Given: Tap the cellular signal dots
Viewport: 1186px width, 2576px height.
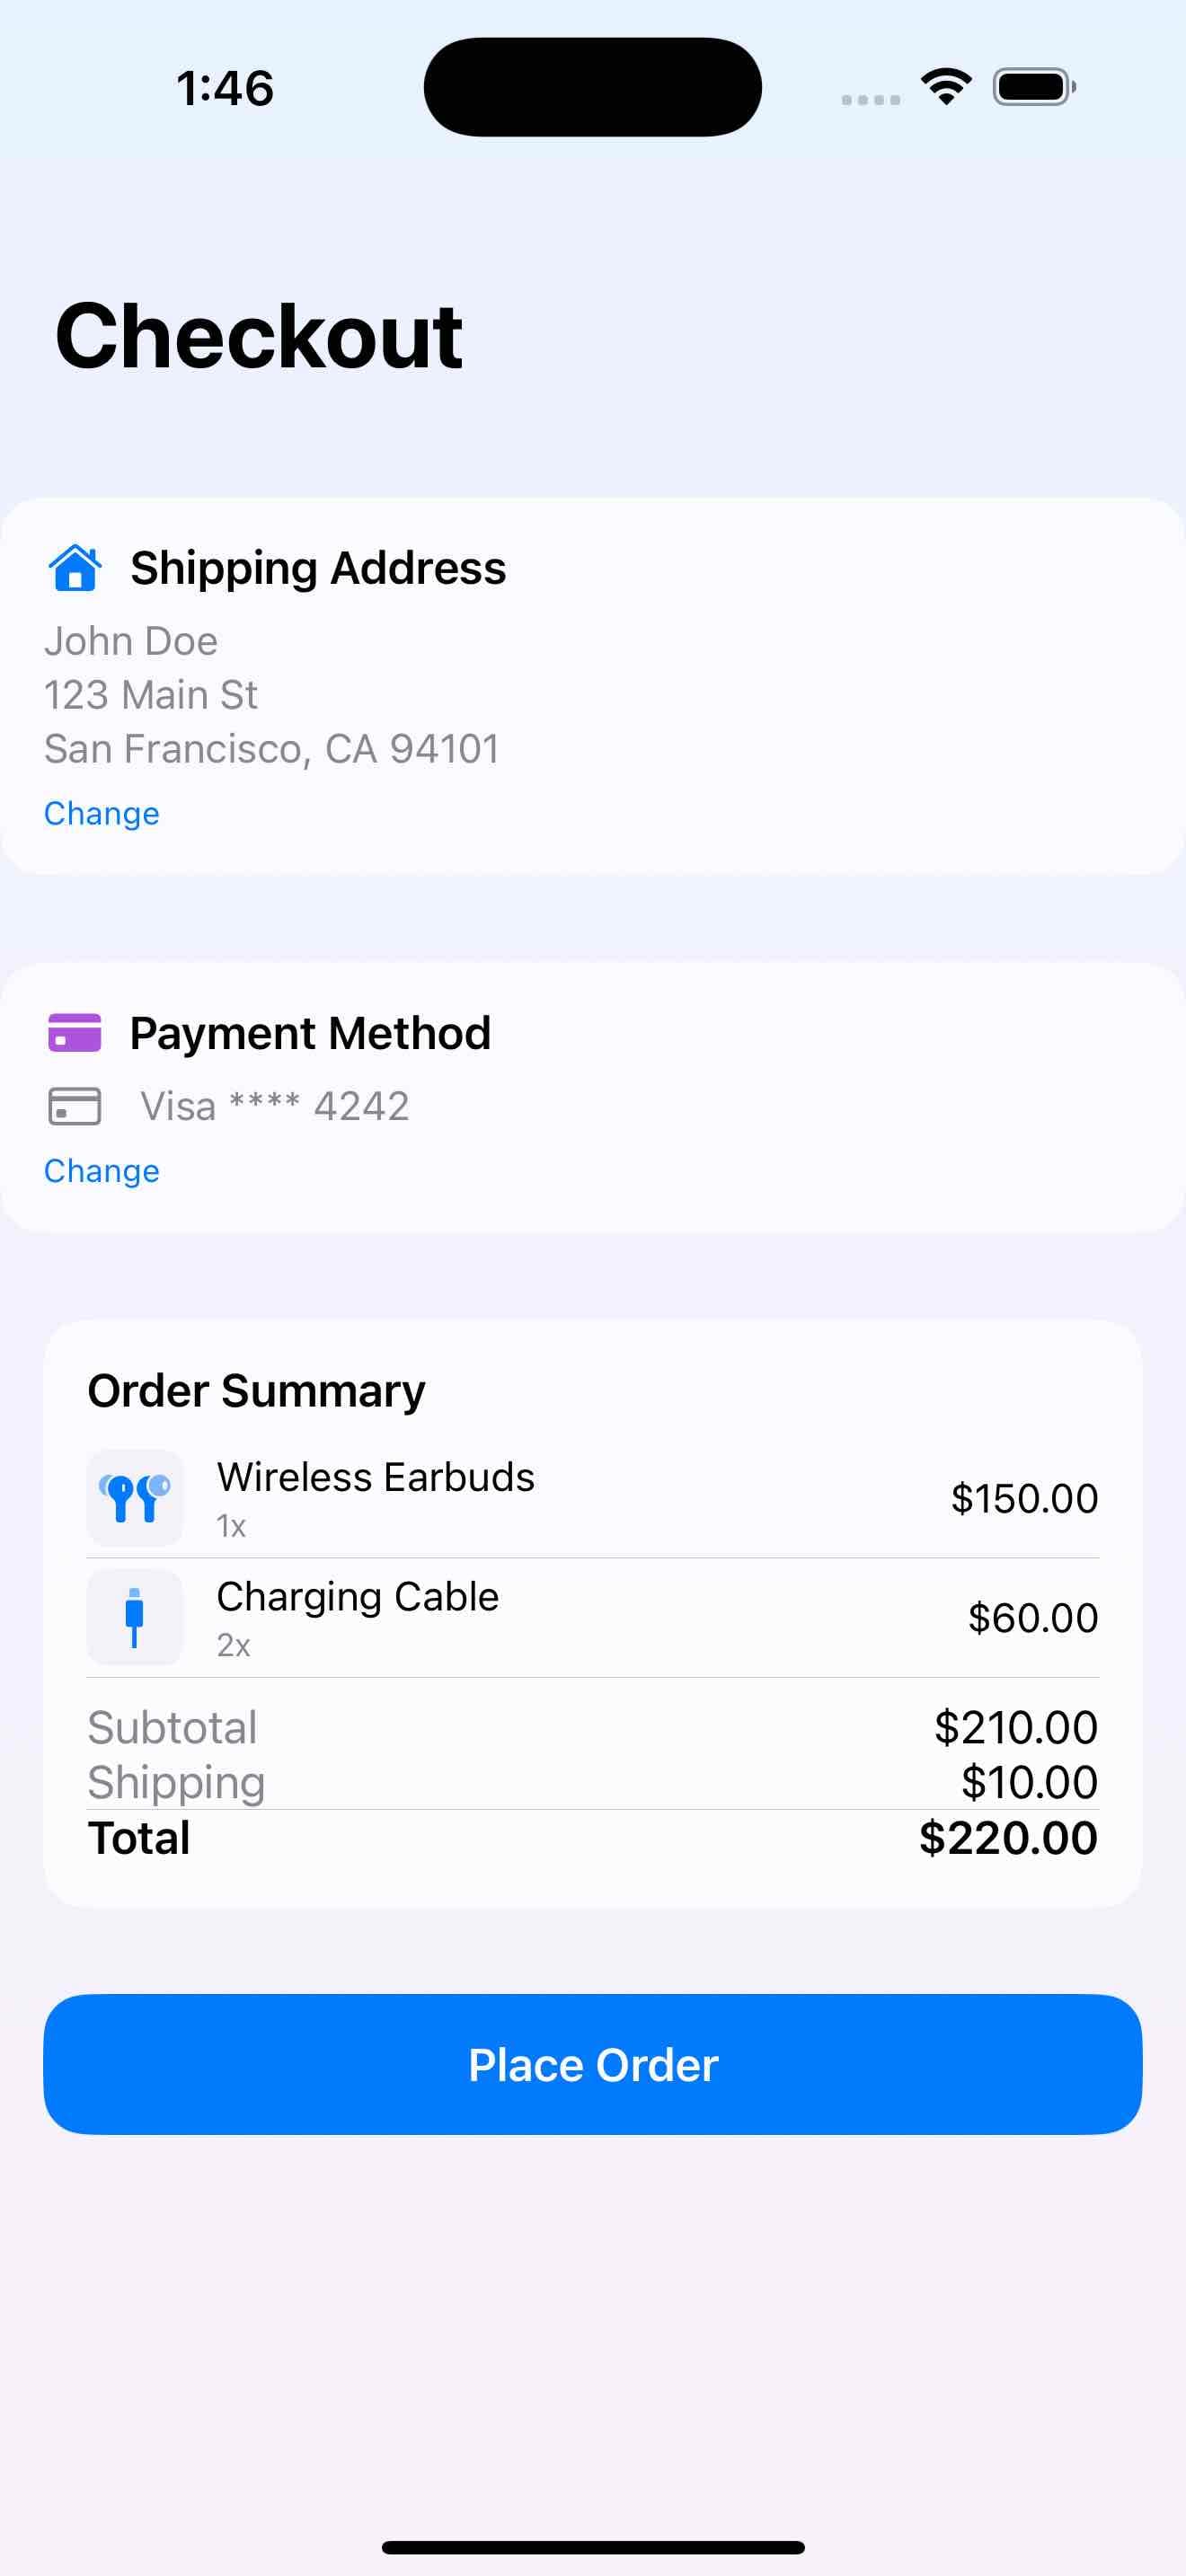Looking at the screenshot, I should click(x=871, y=99).
